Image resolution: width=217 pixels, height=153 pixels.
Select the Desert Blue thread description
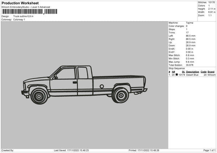pos(193,75)
